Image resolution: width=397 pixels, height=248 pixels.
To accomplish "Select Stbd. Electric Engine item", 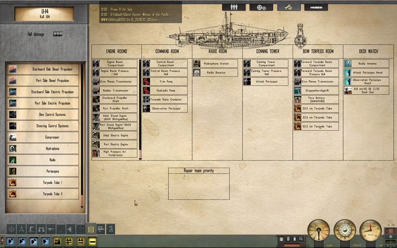I will (115, 136).
